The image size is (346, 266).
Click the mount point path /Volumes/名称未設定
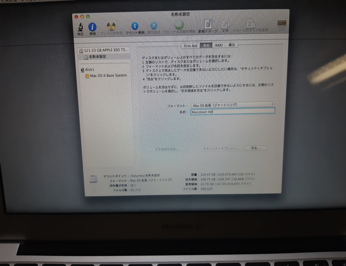pos(145,176)
